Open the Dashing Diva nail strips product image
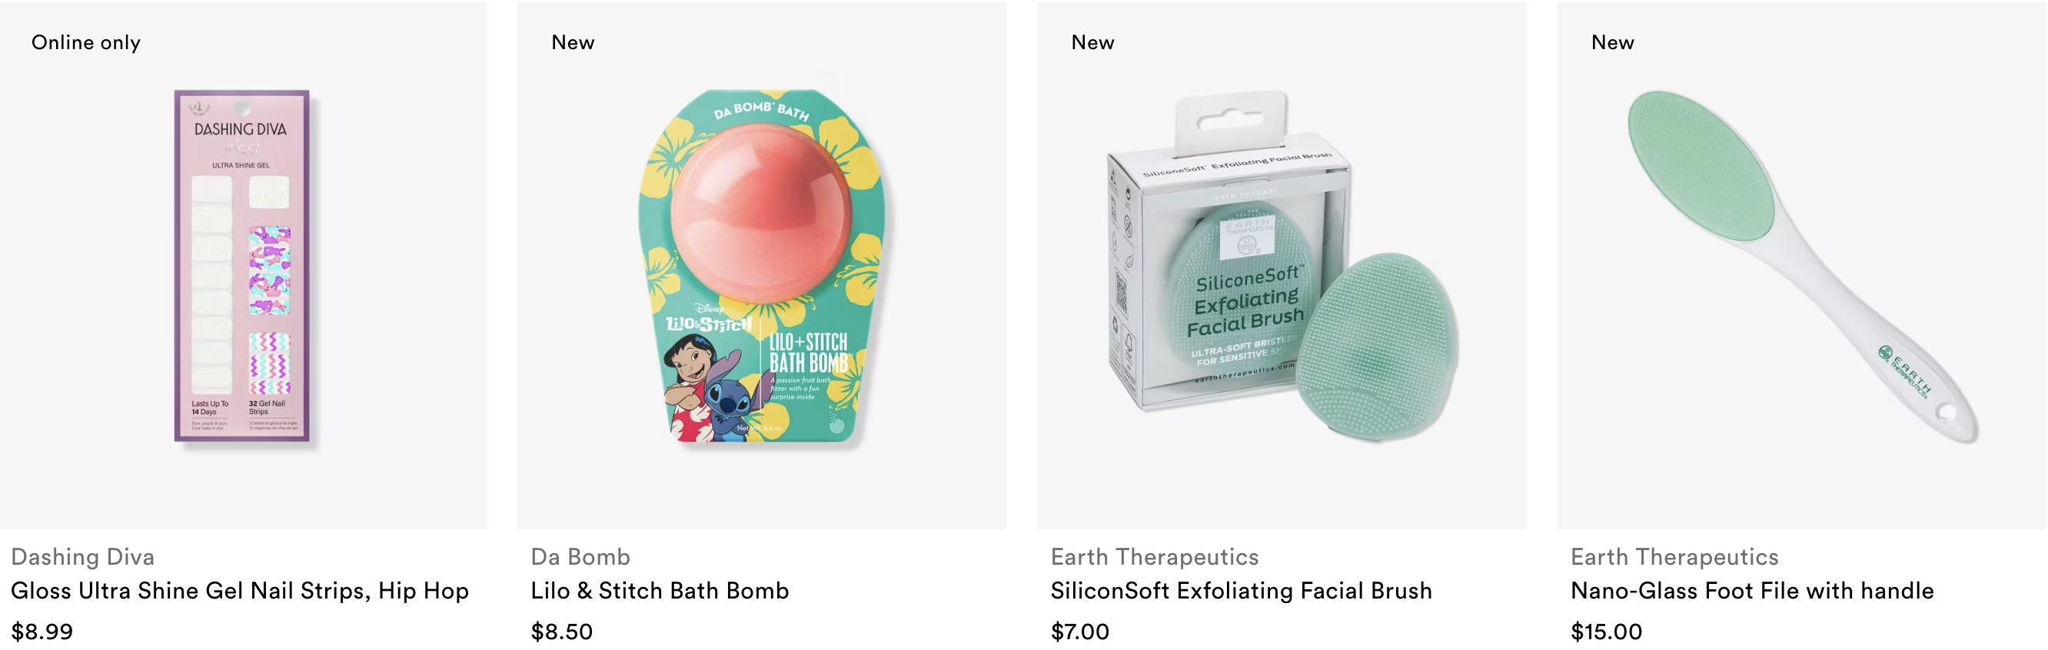This screenshot has width=2048, height=650. pos(241,265)
